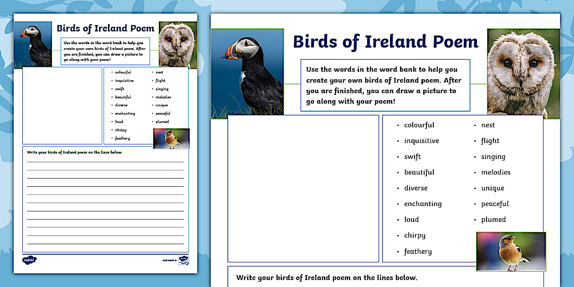This screenshot has width=574, height=287.
Task: Click the bullet beside 'melodies'
Action: pyautogui.click(x=475, y=172)
